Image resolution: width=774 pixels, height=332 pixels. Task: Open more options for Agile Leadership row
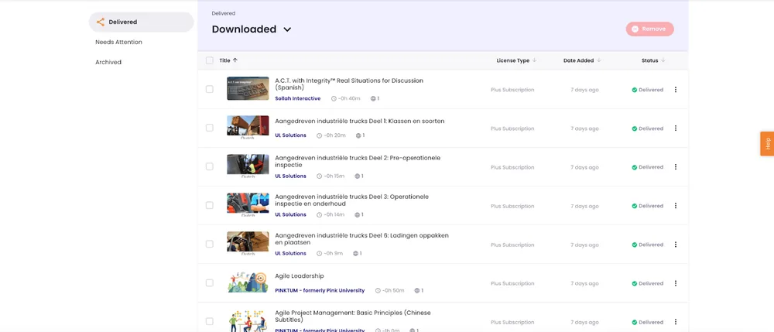coord(675,283)
